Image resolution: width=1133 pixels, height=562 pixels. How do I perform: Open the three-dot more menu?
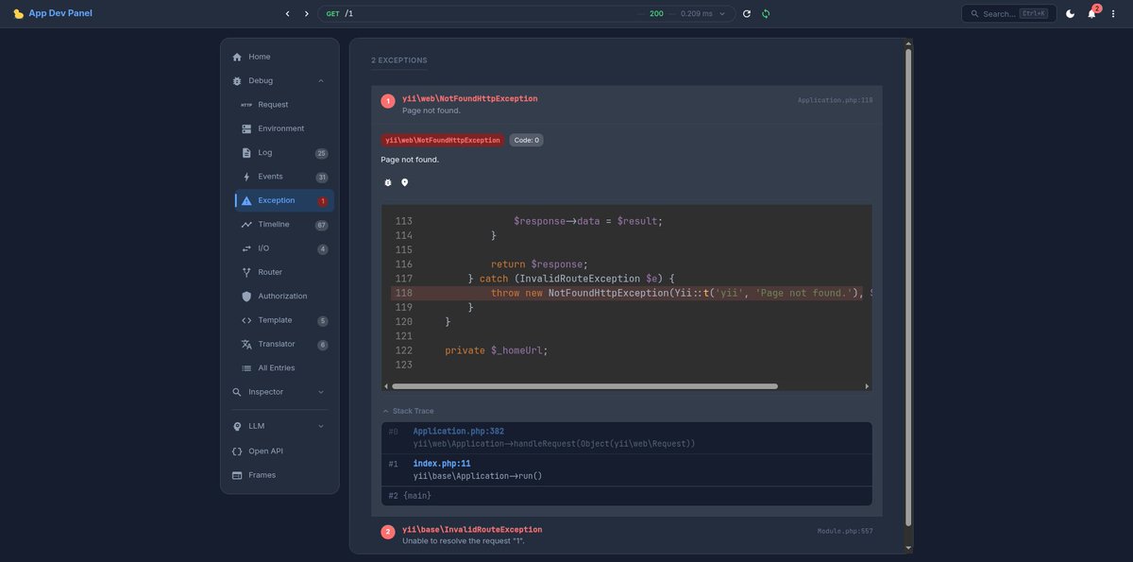pyautogui.click(x=1113, y=13)
